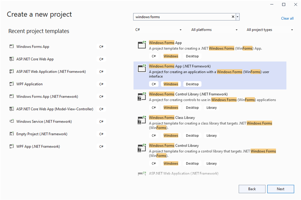
Task: Select Windows Forms App result title
Action: click(x=165, y=43)
